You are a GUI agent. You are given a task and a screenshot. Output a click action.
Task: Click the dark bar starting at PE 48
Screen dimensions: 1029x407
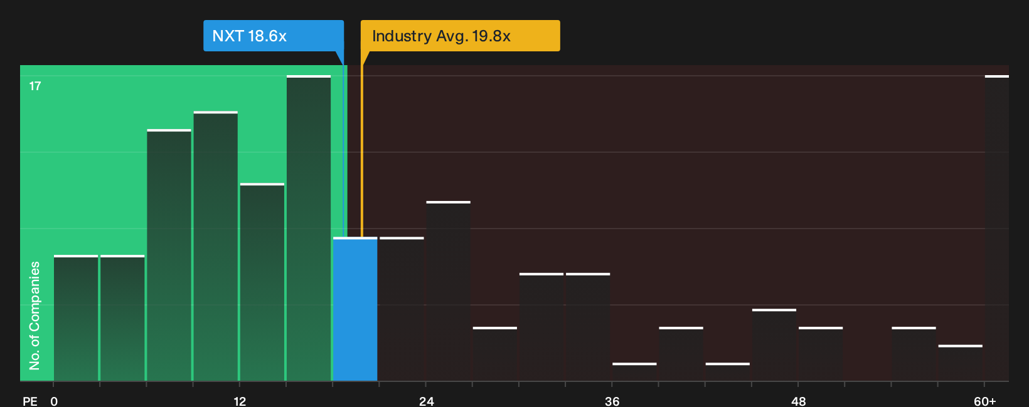point(821,354)
